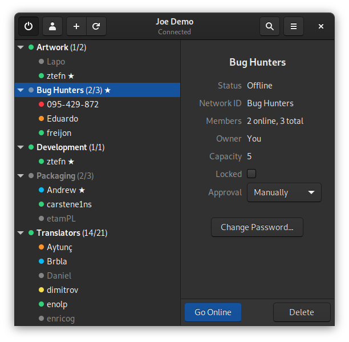This screenshot has width=349, height=342.
Task: Collapse the Packaging network triangle
Action: [x=21, y=176]
